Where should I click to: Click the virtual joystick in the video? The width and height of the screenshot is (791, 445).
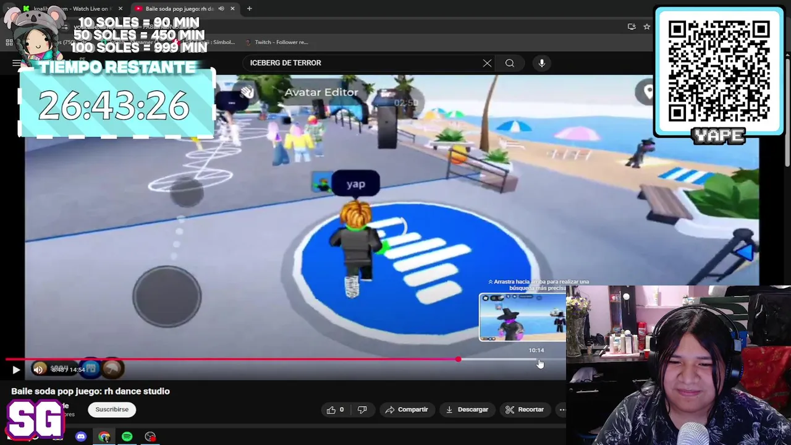[167, 296]
